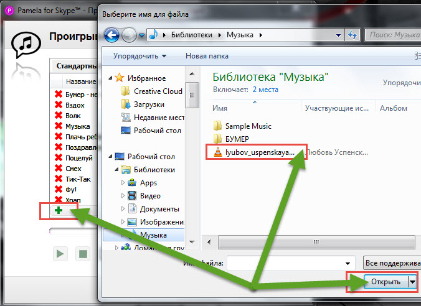
Task: Expand the Документы tree node
Action: pyautogui.click(x=123, y=208)
